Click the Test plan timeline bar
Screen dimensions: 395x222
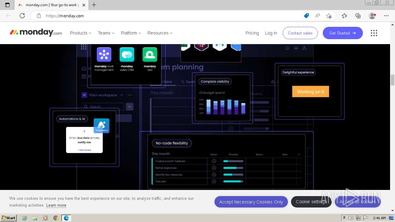(233, 181)
